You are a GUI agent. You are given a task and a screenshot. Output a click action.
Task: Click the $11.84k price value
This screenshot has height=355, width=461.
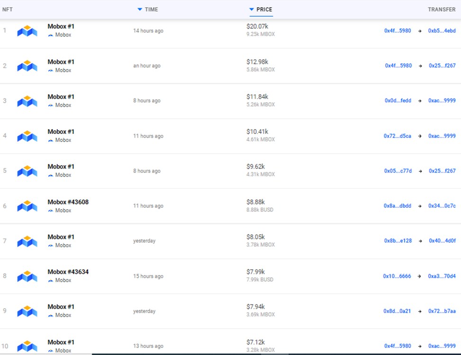257,97
